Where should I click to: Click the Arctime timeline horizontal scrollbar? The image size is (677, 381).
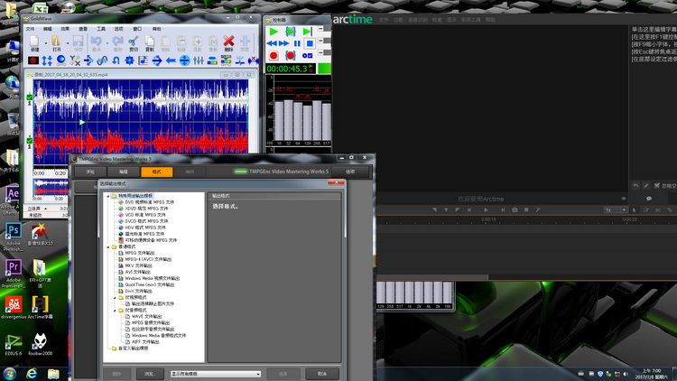click(431, 277)
